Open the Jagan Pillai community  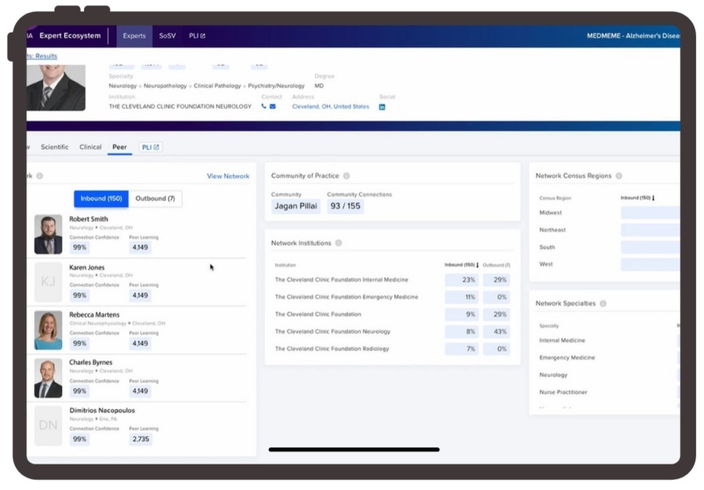(295, 206)
